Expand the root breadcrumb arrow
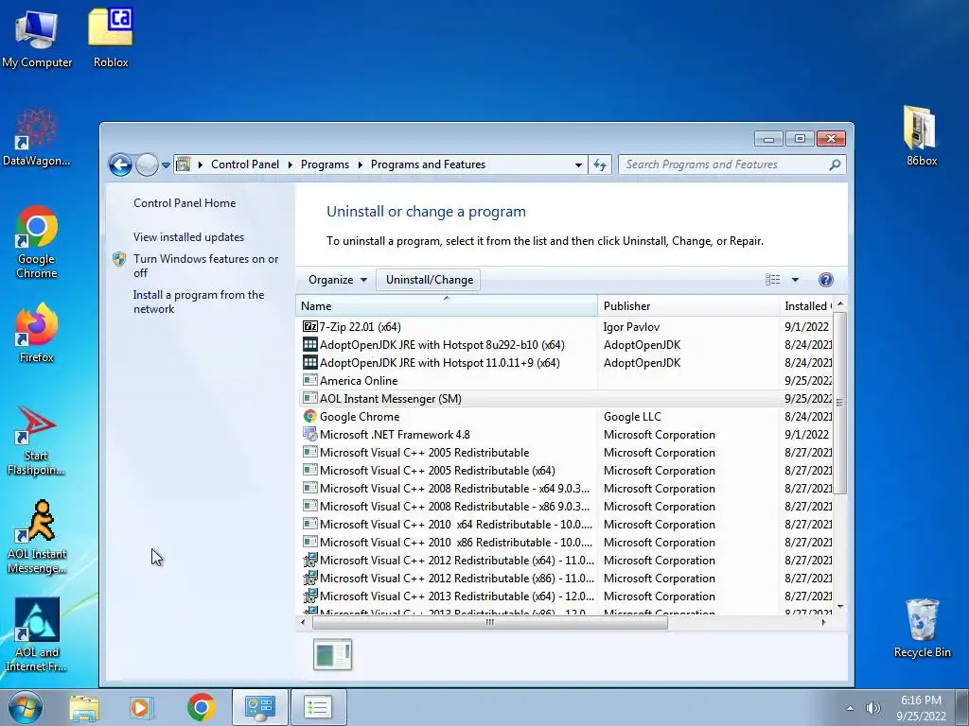969x726 pixels. 201,164
